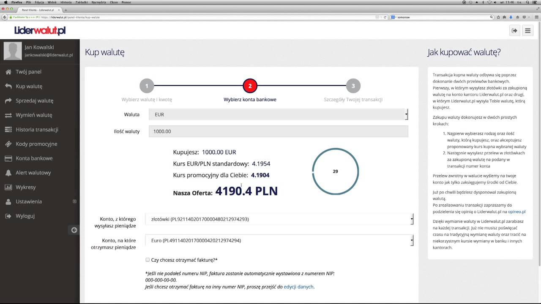Open Konta bankowe in sidebar
The image size is (541, 304).
click(34, 158)
